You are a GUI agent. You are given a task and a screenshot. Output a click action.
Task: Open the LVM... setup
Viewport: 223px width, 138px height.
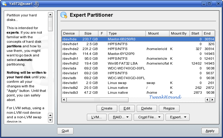click(x=97, y=117)
